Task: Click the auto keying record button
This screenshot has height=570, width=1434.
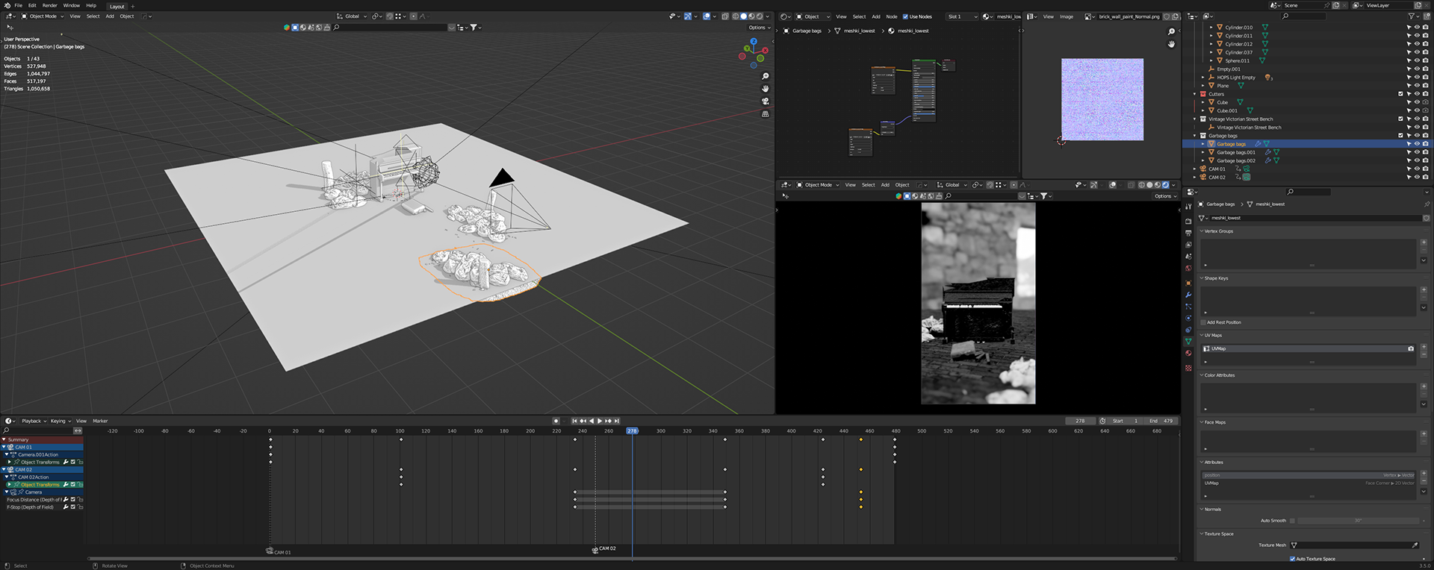Action: click(556, 421)
